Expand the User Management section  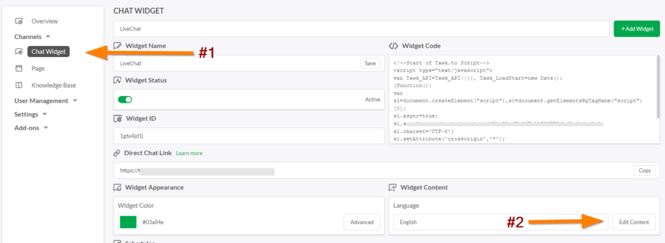click(x=75, y=101)
